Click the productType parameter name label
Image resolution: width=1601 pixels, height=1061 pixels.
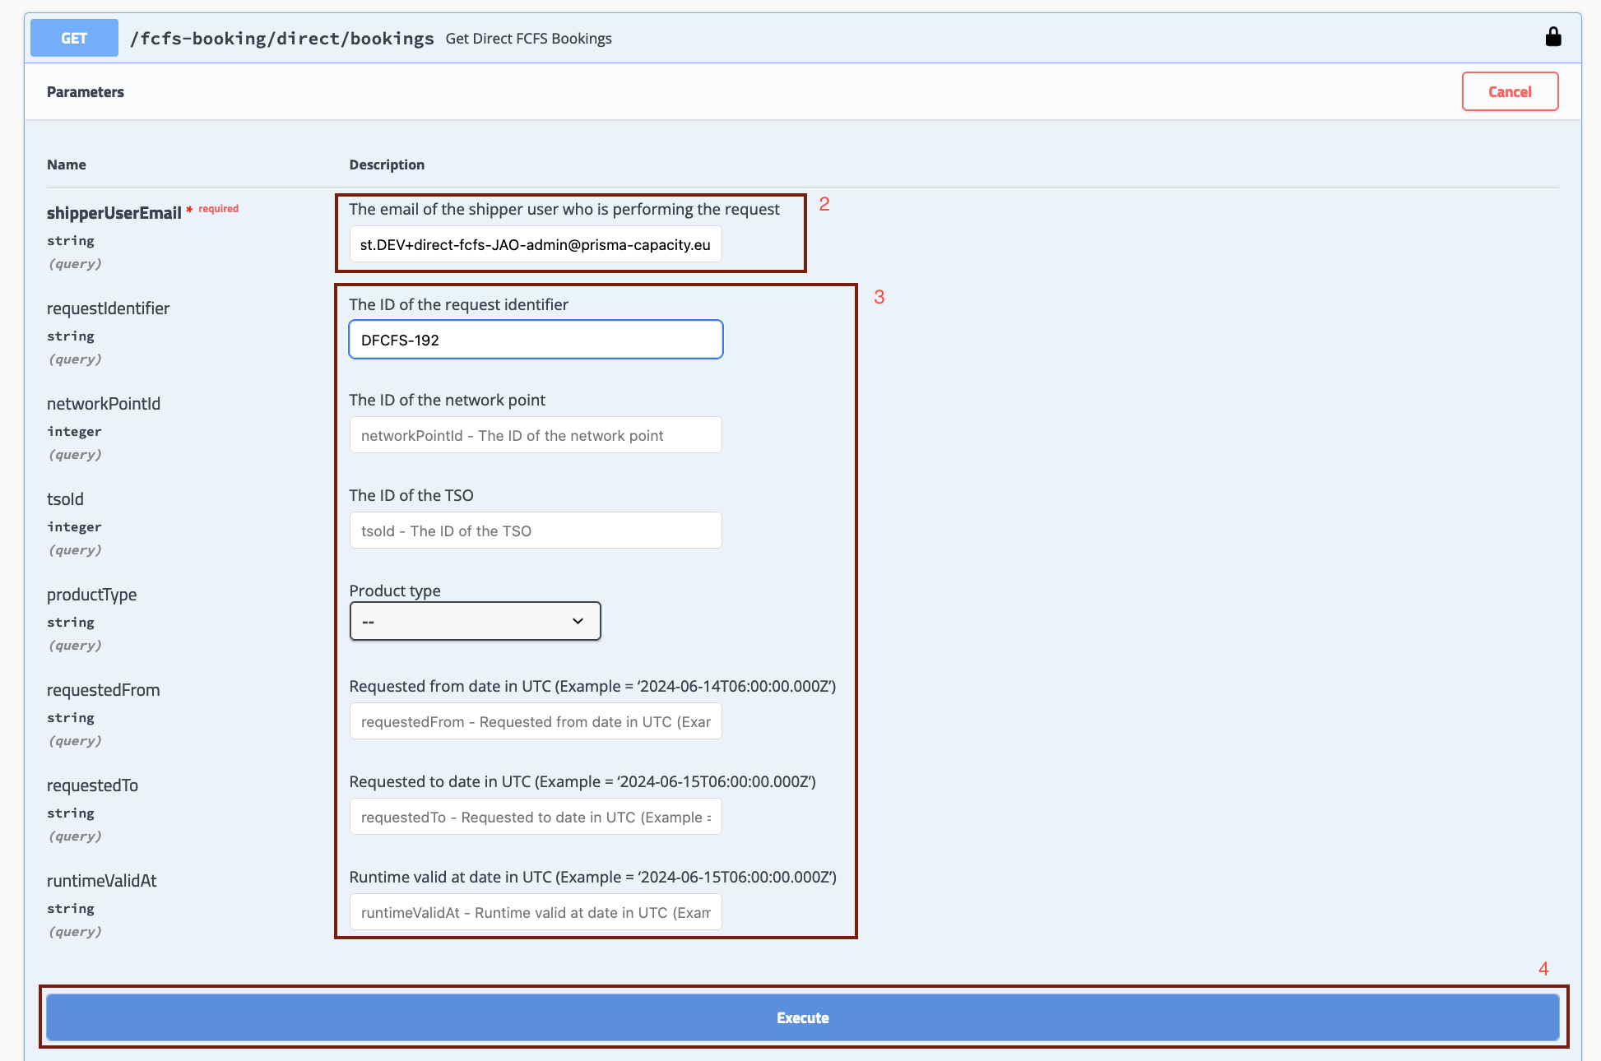click(x=91, y=595)
